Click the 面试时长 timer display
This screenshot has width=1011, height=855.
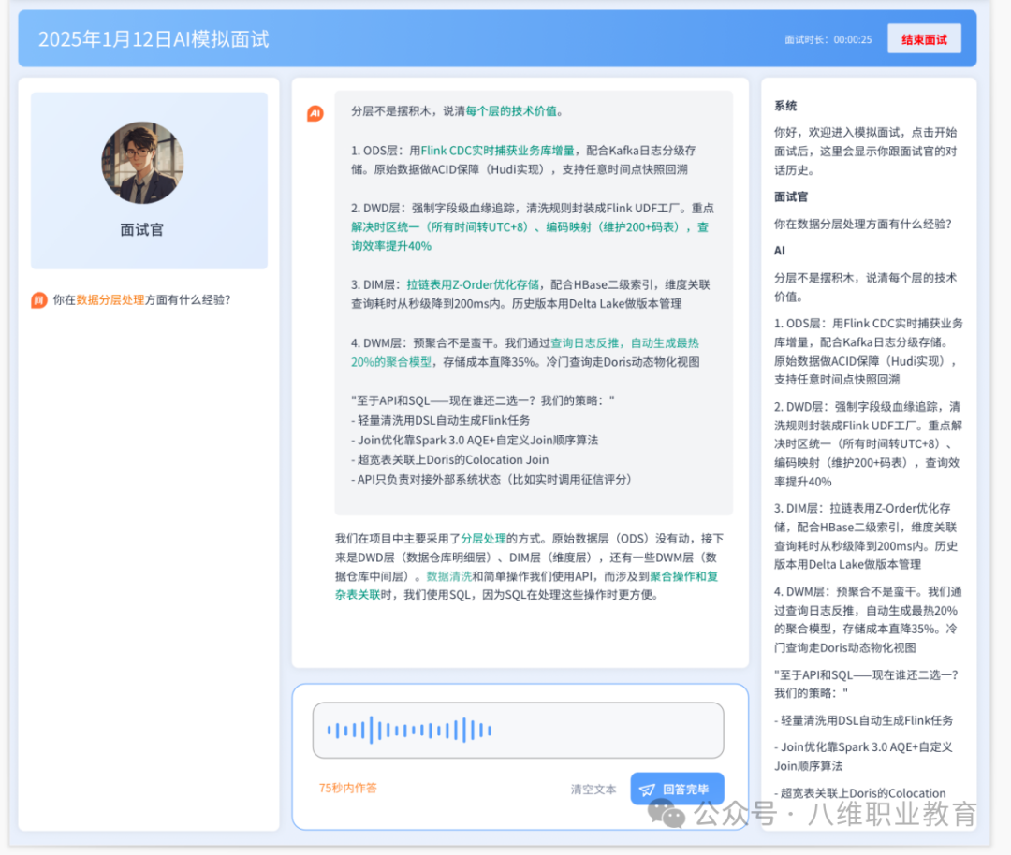point(828,39)
